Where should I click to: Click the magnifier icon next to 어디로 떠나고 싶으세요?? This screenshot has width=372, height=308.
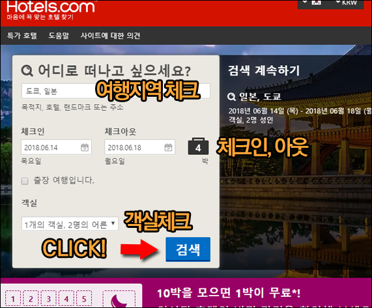tap(27, 71)
